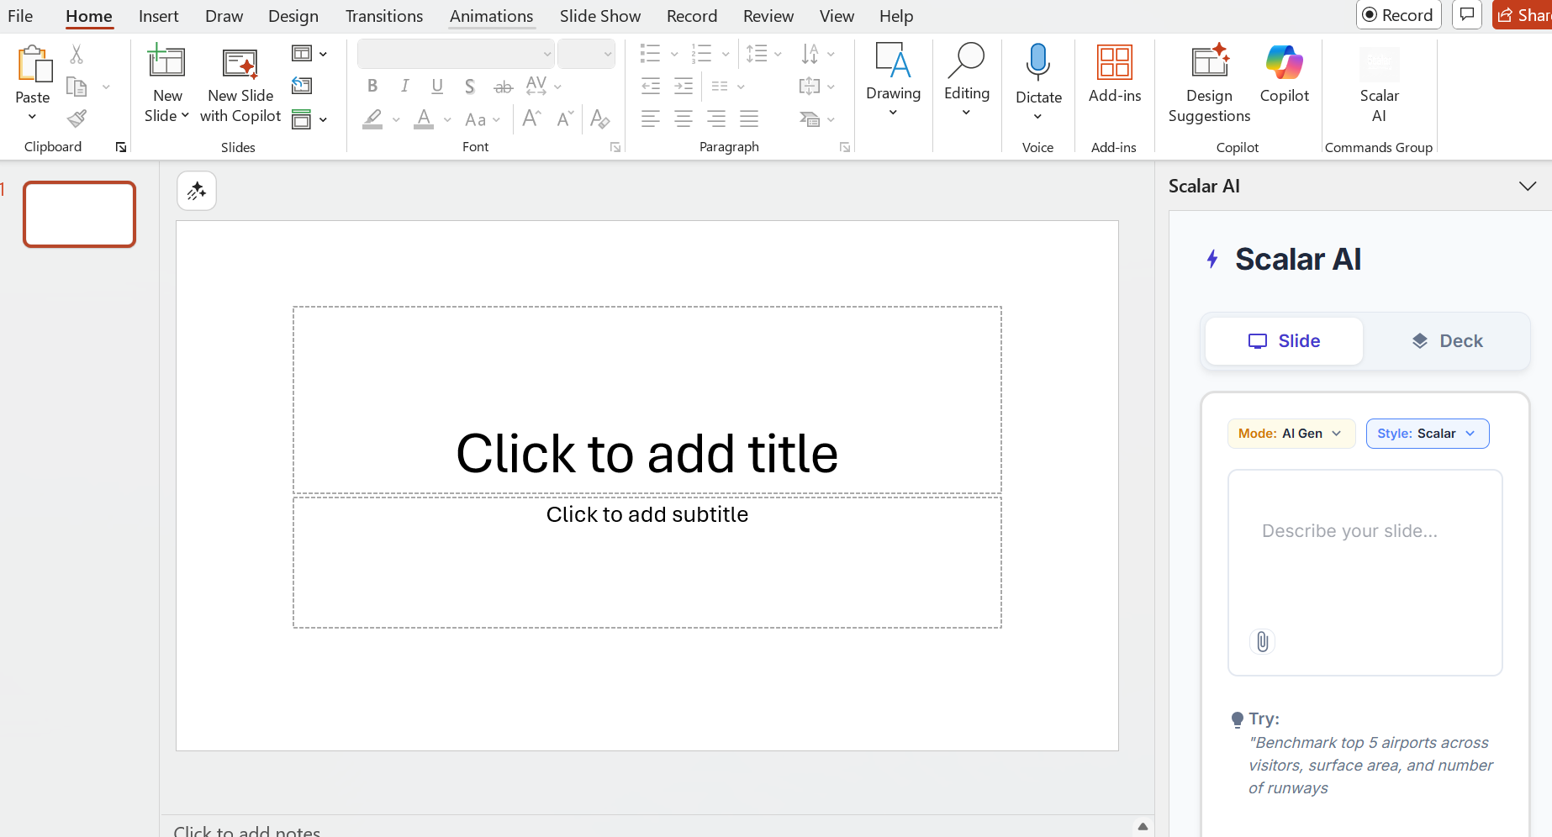Image resolution: width=1552 pixels, height=837 pixels.
Task: Click the designer sparkle wand above slide
Action: (x=197, y=191)
